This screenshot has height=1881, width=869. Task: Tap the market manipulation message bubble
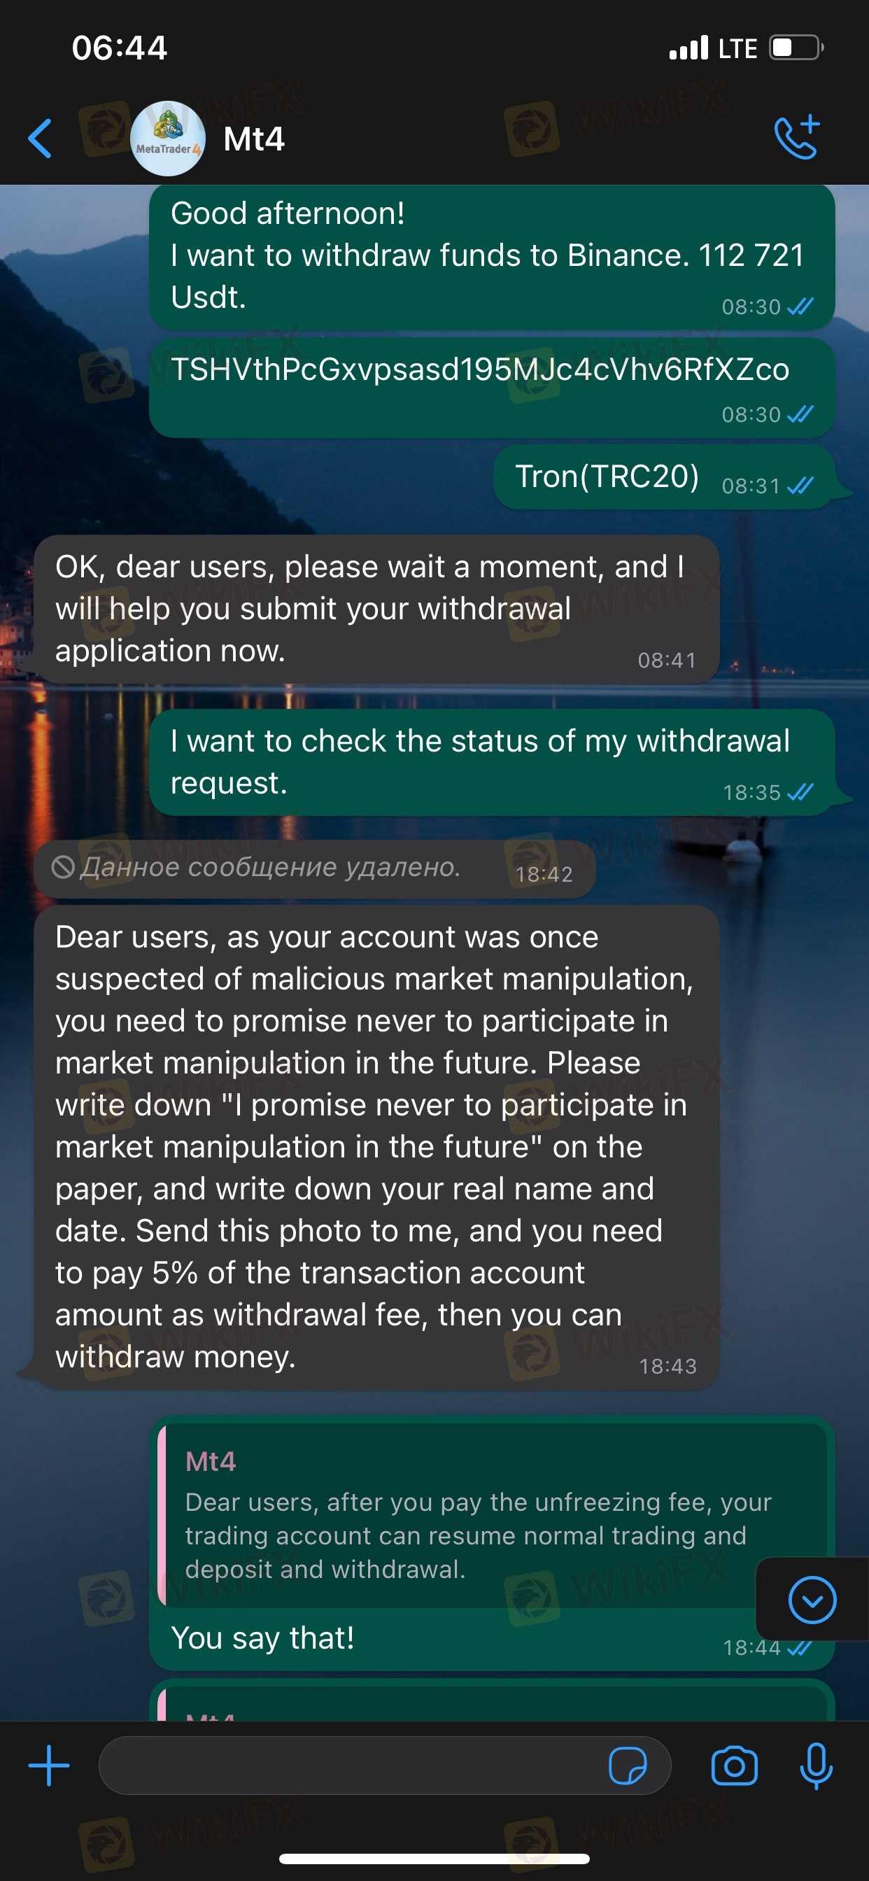(374, 1146)
